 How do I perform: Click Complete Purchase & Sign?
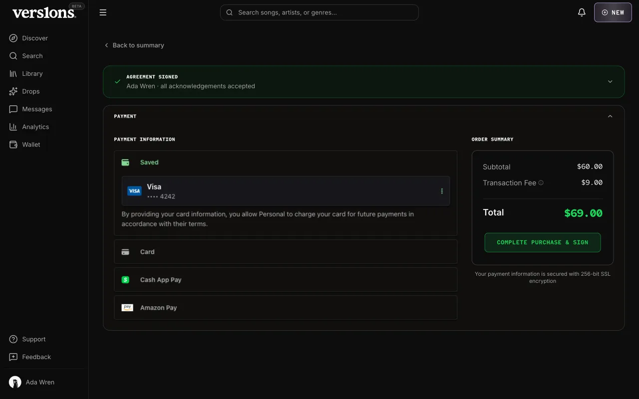(x=543, y=242)
